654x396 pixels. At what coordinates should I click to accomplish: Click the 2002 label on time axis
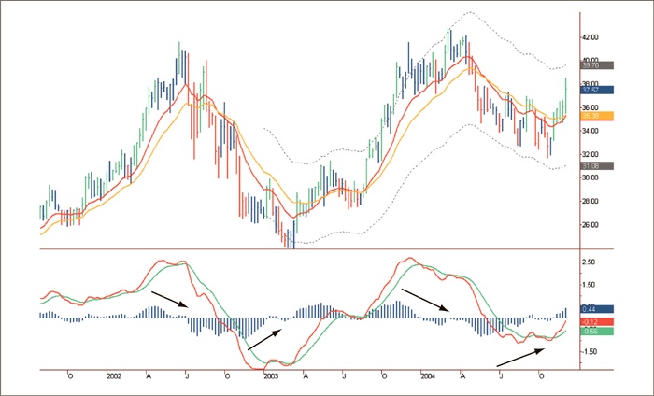114,376
